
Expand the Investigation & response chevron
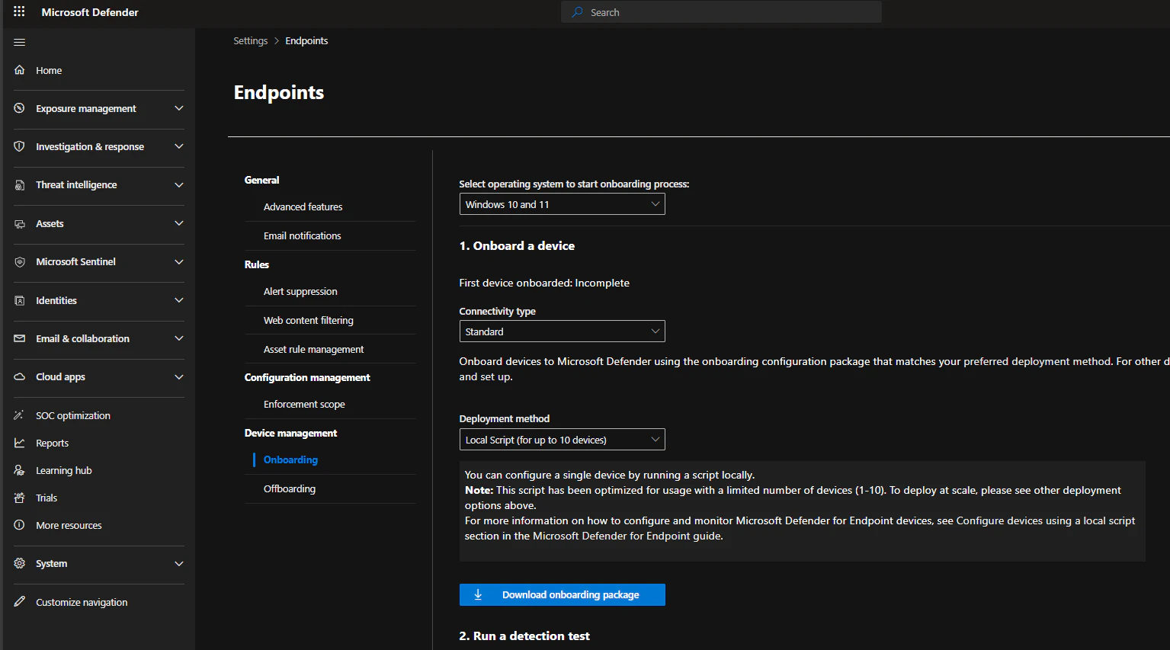[179, 146]
